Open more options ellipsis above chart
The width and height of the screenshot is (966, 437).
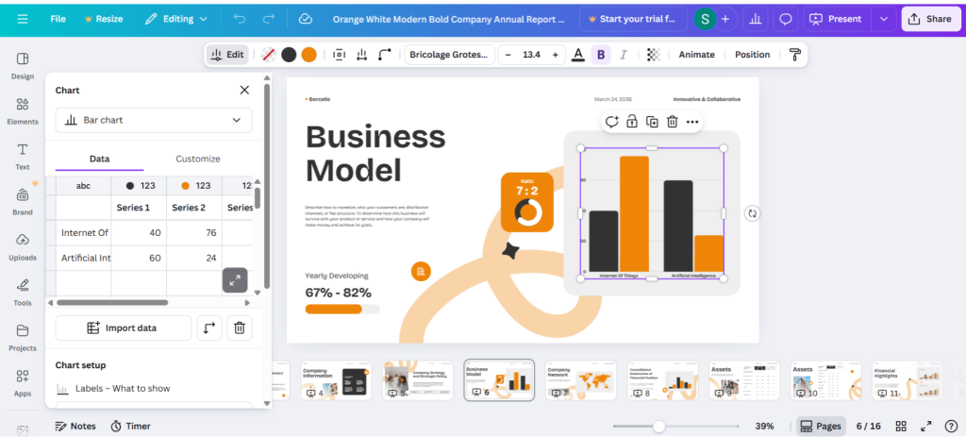pos(692,122)
